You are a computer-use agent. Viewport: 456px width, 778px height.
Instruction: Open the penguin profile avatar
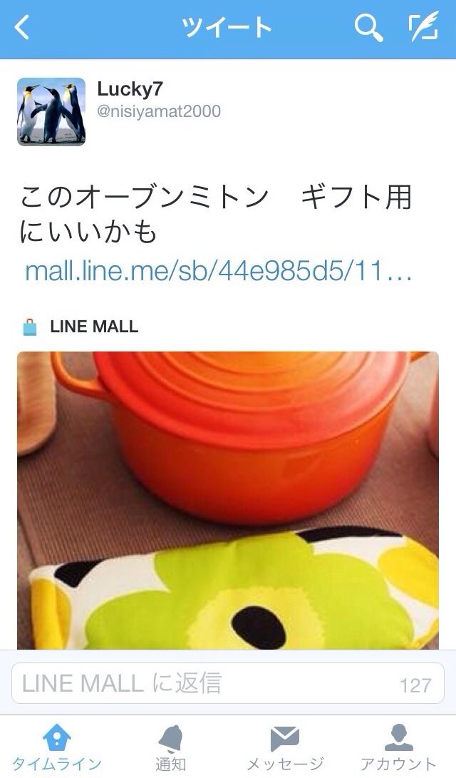coord(51,112)
